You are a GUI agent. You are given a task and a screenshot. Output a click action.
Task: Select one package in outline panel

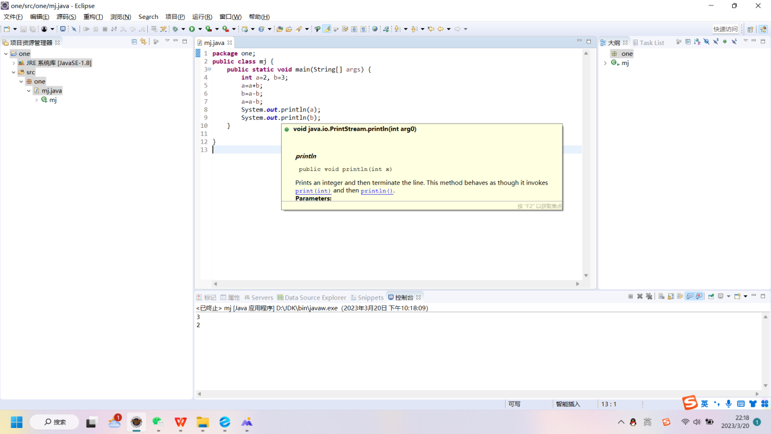(623, 54)
